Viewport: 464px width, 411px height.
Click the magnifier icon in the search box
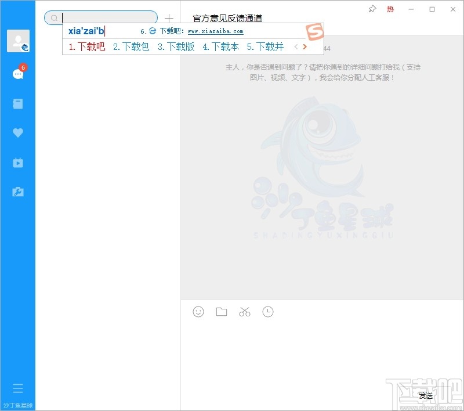point(53,18)
